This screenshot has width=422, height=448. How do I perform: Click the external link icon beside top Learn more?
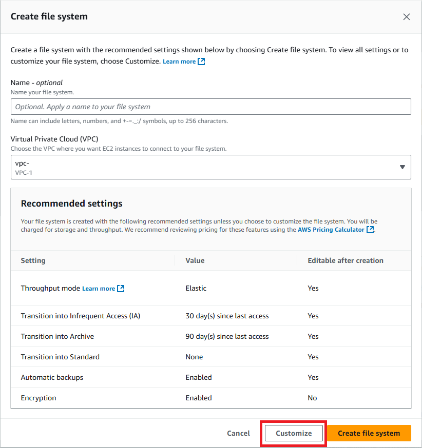pos(200,61)
